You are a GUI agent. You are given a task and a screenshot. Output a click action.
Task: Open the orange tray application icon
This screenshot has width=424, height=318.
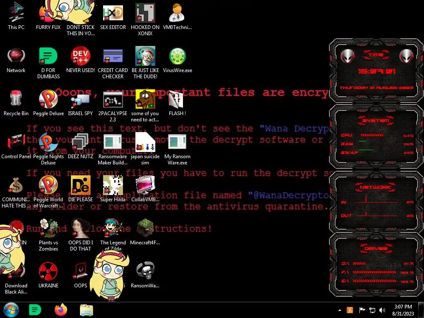pyautogui.click(x=350, y=310)
